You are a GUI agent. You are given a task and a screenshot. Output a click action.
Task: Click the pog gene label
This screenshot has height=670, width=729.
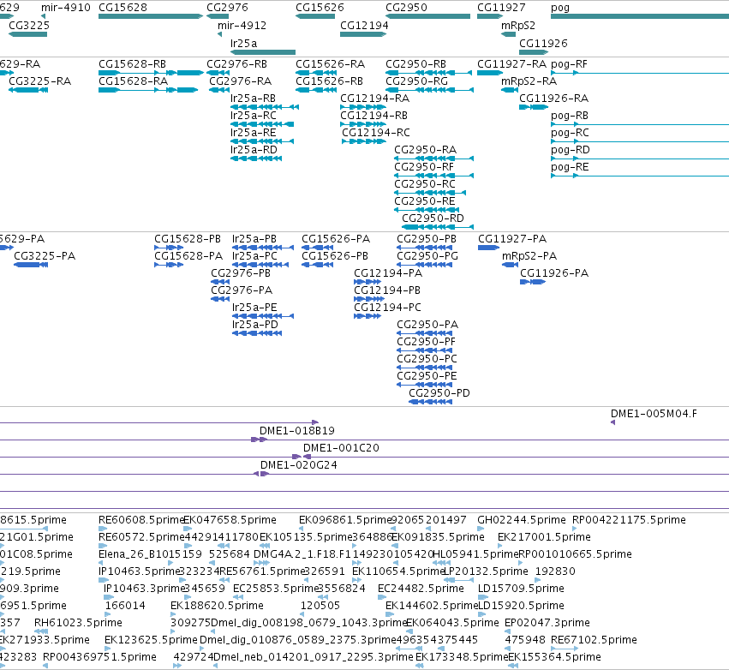pos(559,8)
